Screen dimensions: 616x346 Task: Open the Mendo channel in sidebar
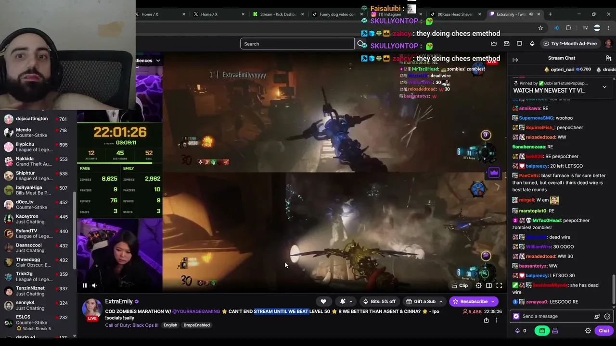[38, 133]
